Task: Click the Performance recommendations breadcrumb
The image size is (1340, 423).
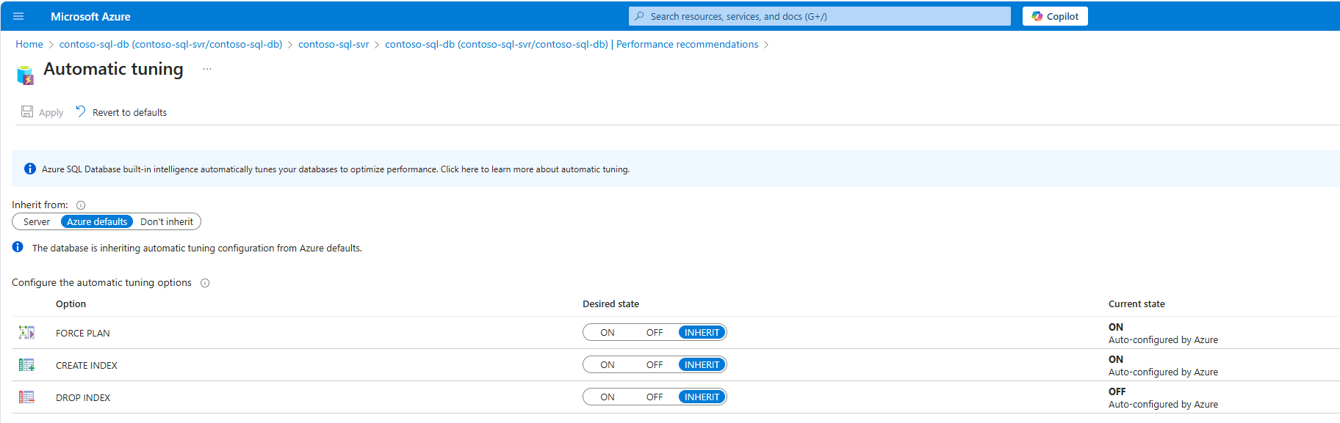Action: pos(687,44)
